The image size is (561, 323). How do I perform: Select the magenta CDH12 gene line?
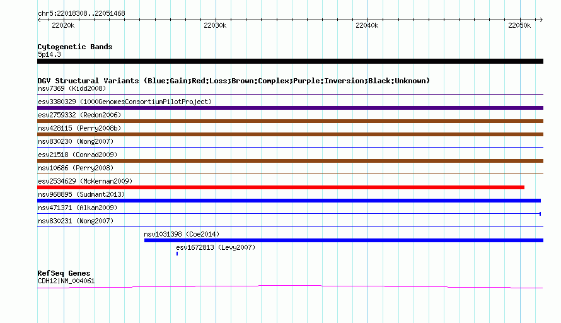290,286
